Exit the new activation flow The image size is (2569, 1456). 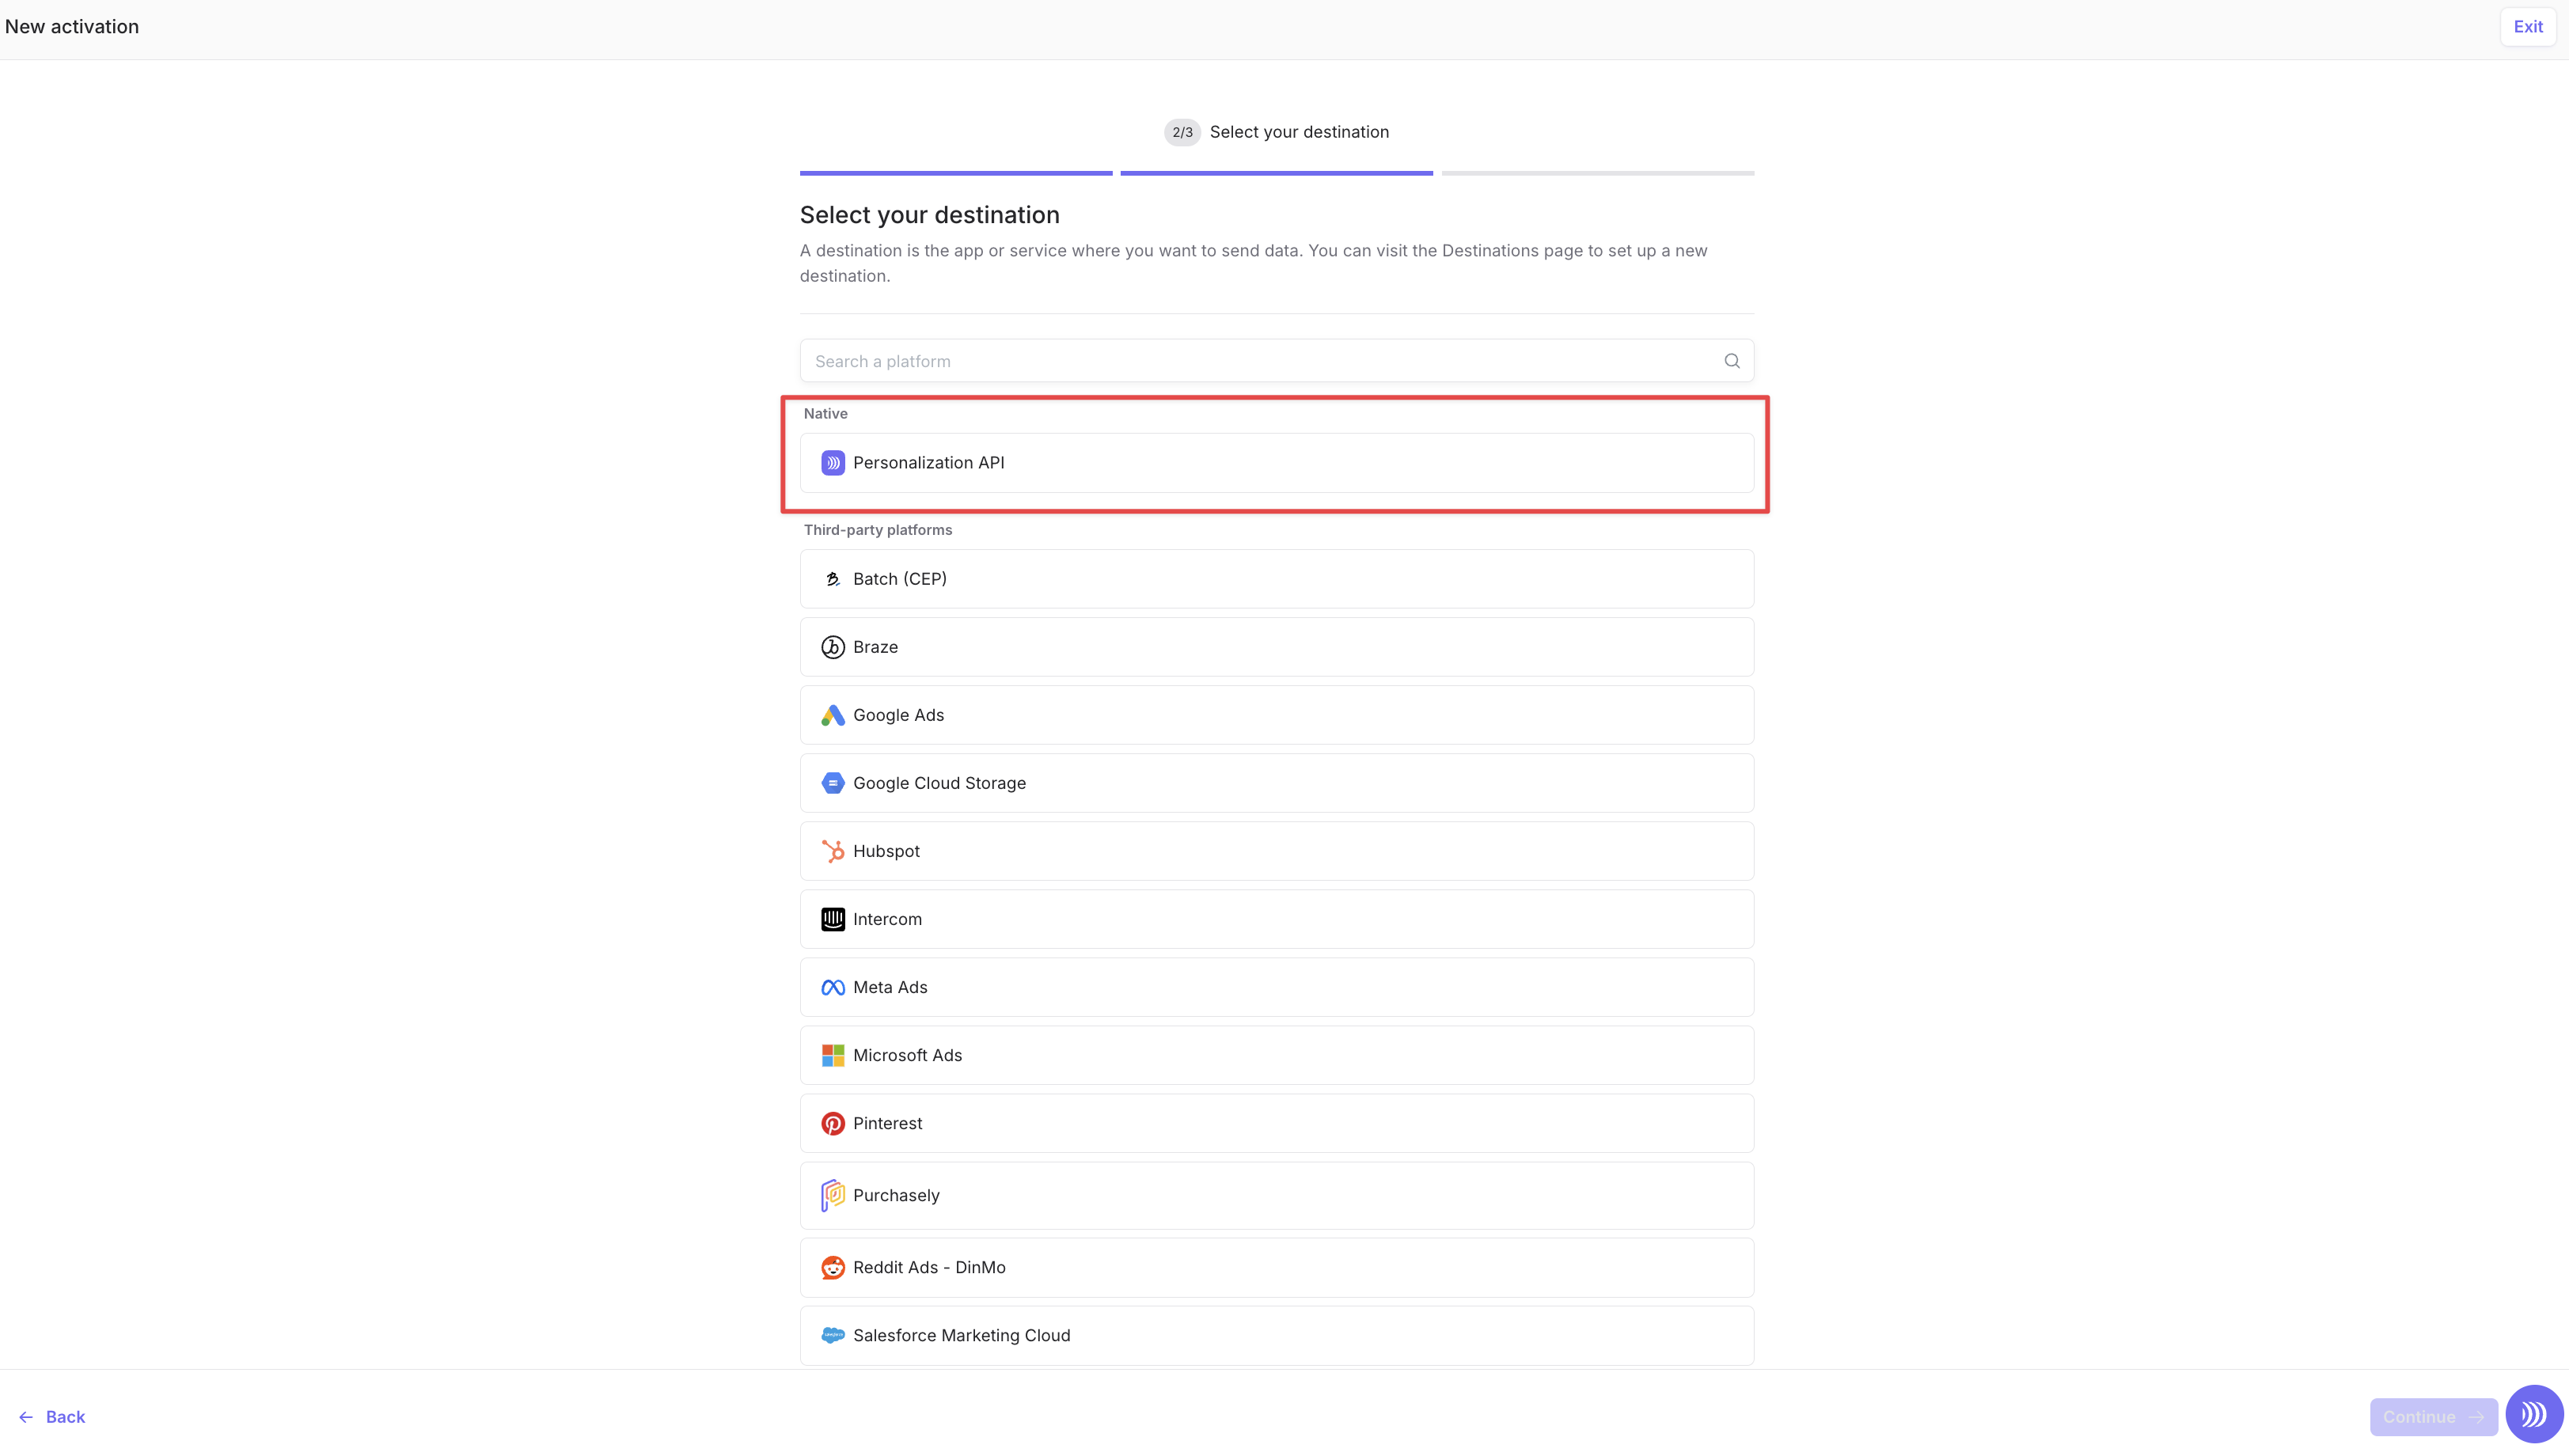tap(2527, 27)
